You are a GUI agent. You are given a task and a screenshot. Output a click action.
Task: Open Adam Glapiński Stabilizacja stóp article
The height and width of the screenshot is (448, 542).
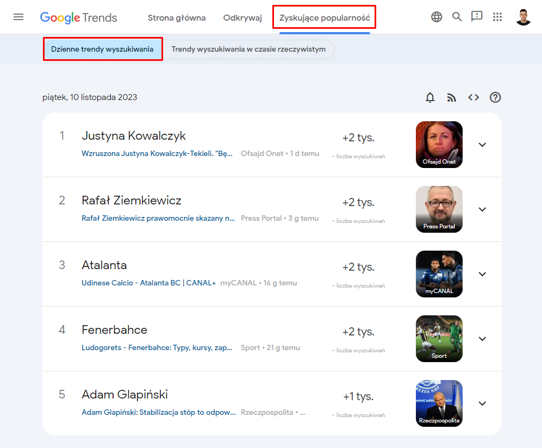(159, 412)
